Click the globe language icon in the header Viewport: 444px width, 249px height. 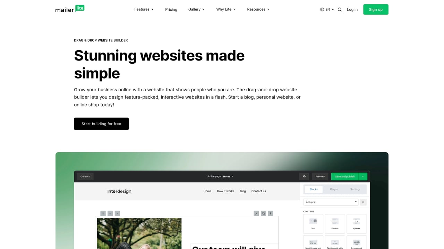[322, 9]
